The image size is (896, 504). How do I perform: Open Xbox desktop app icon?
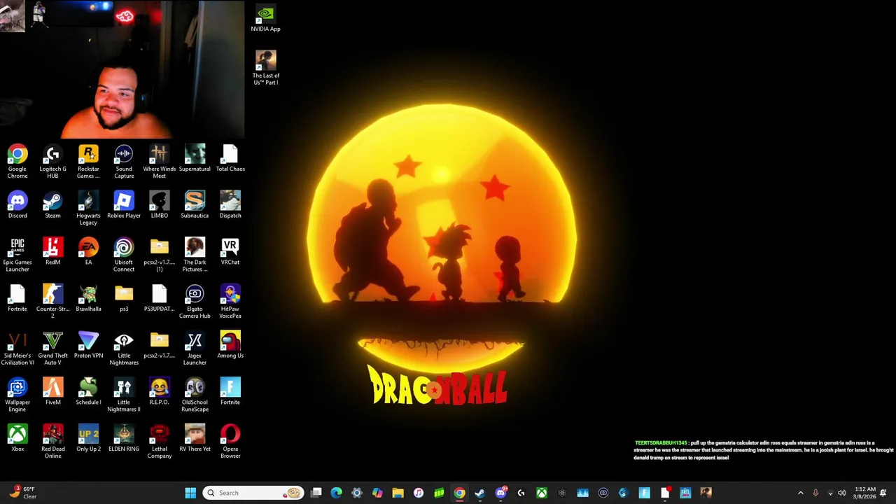17,438
